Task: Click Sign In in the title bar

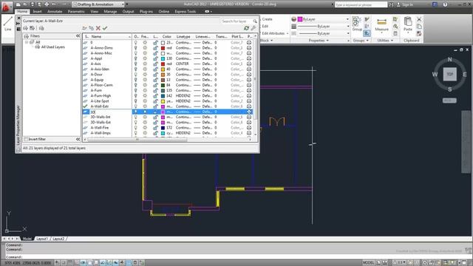Action: 407,4
